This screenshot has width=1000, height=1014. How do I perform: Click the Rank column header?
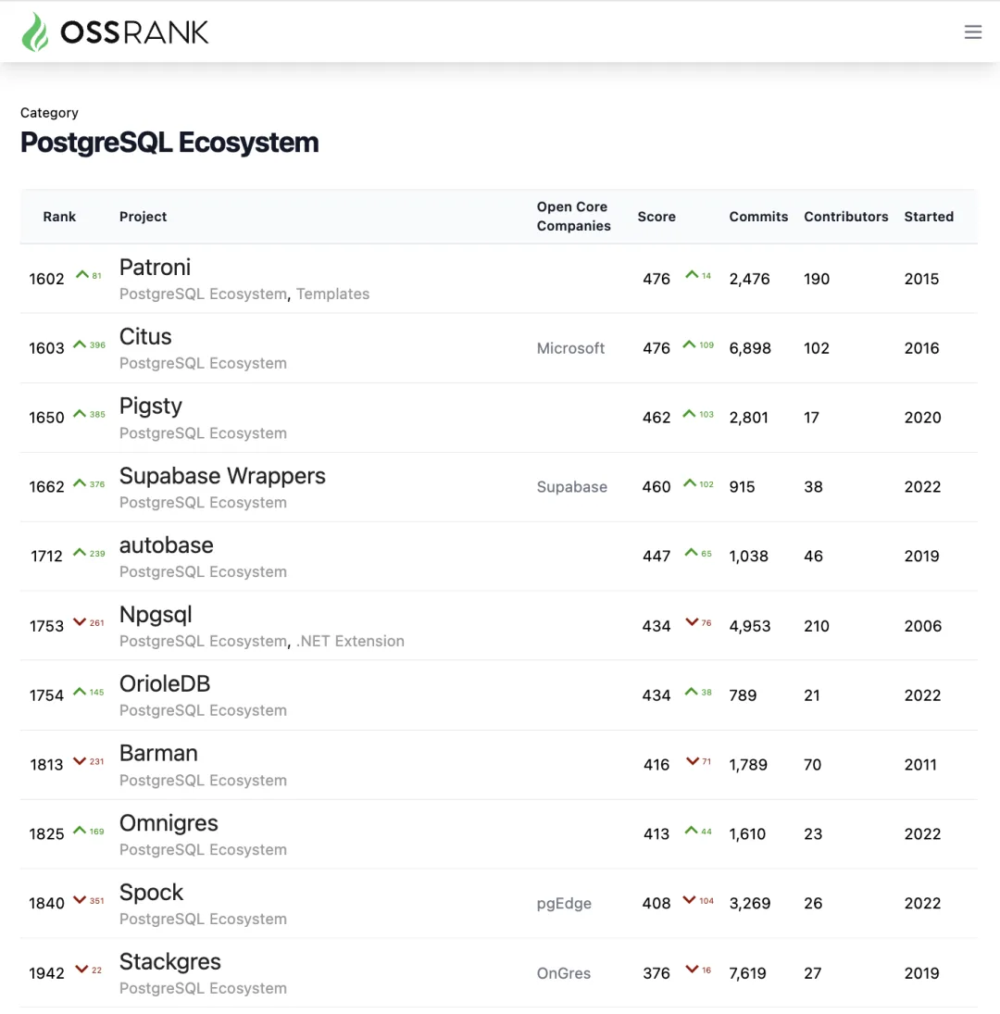[x=59, y=217]
